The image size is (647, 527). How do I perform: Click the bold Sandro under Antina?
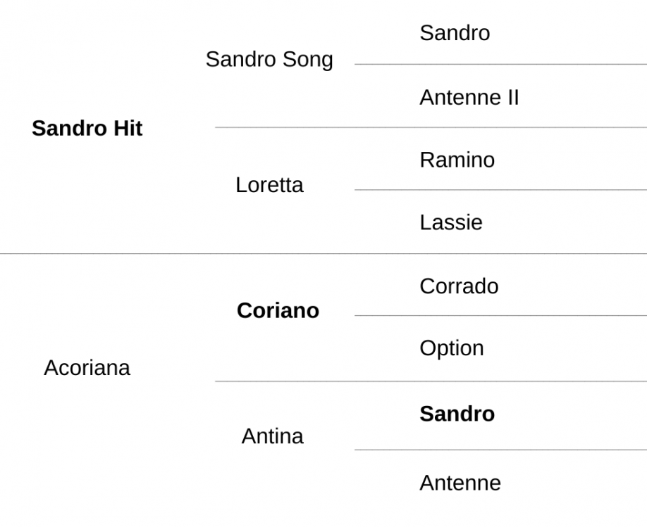coord(457,414)
